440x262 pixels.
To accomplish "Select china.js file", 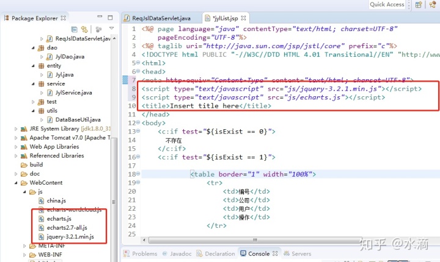I will tap(56, 200).
